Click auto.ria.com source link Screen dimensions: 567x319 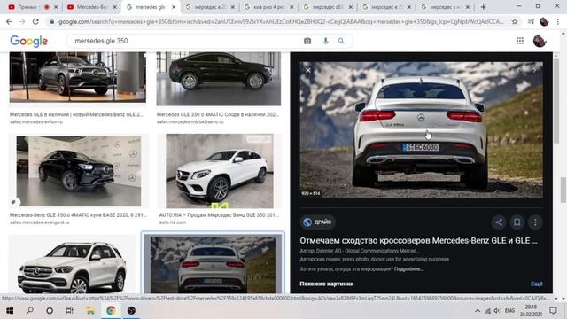[173, 222]
